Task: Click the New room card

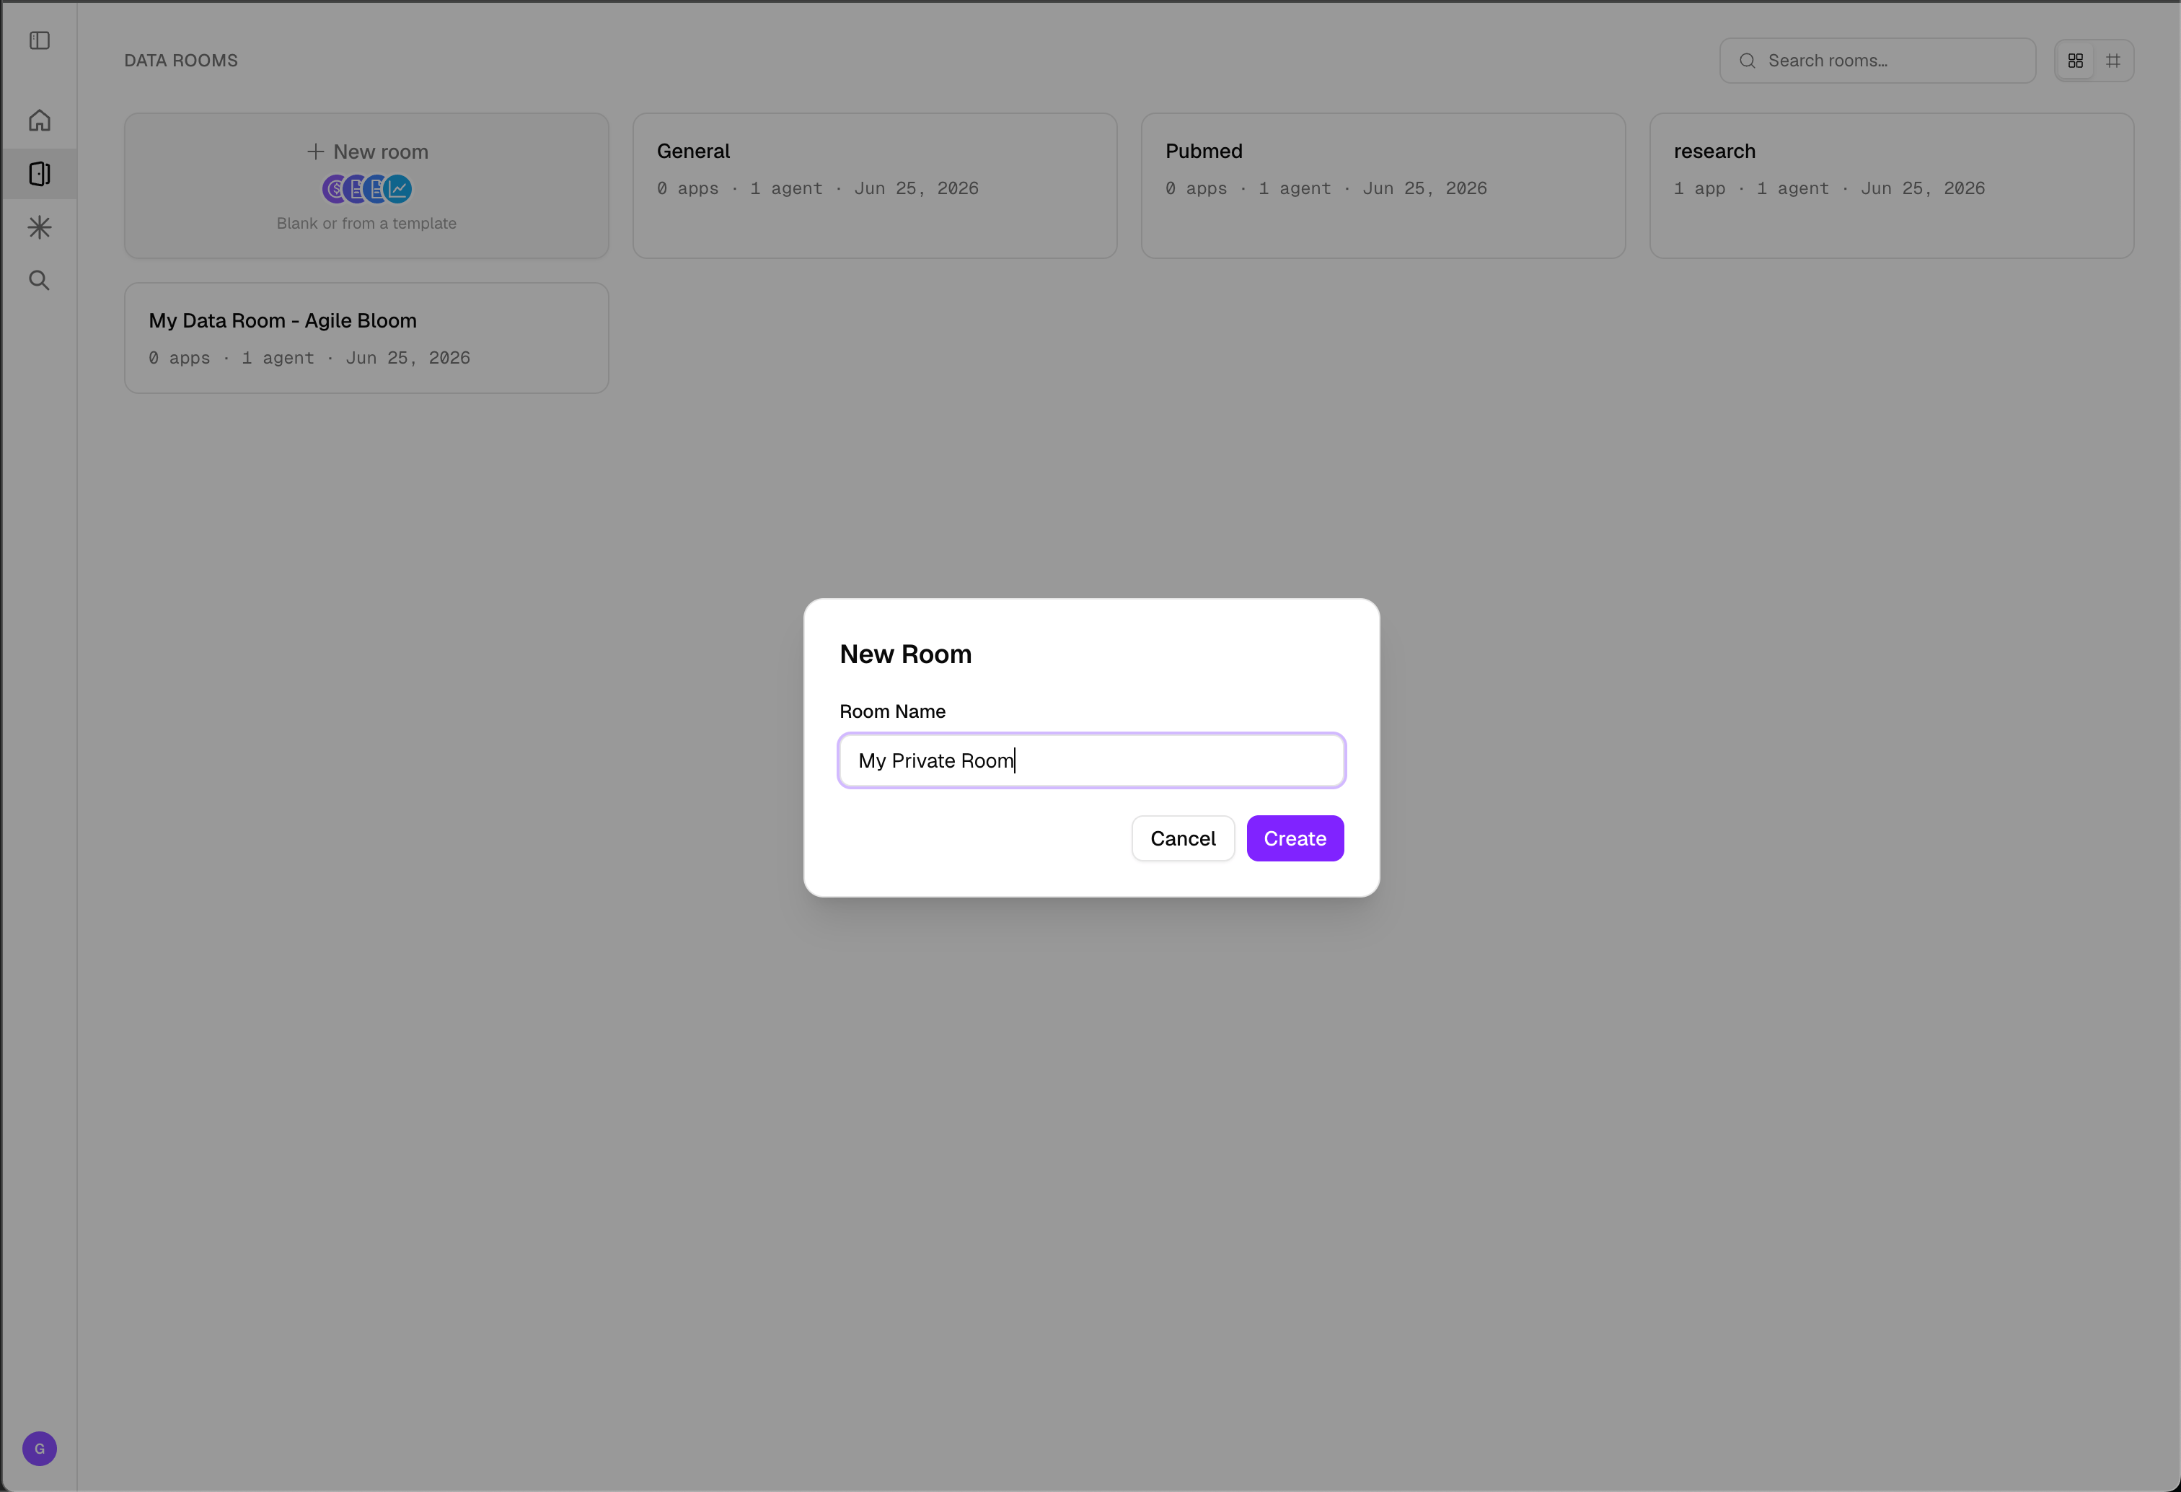Action: tap(366, 186)
